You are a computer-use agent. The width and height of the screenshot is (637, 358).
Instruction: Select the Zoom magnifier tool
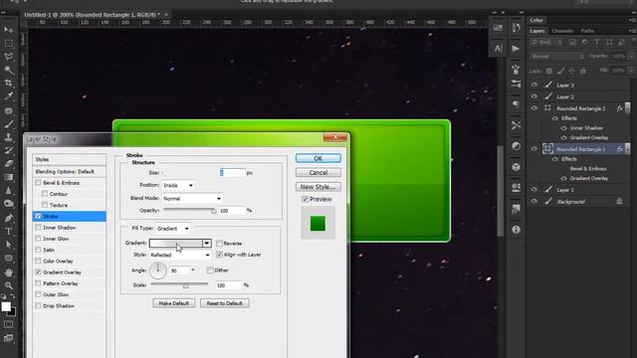point(9,285)
